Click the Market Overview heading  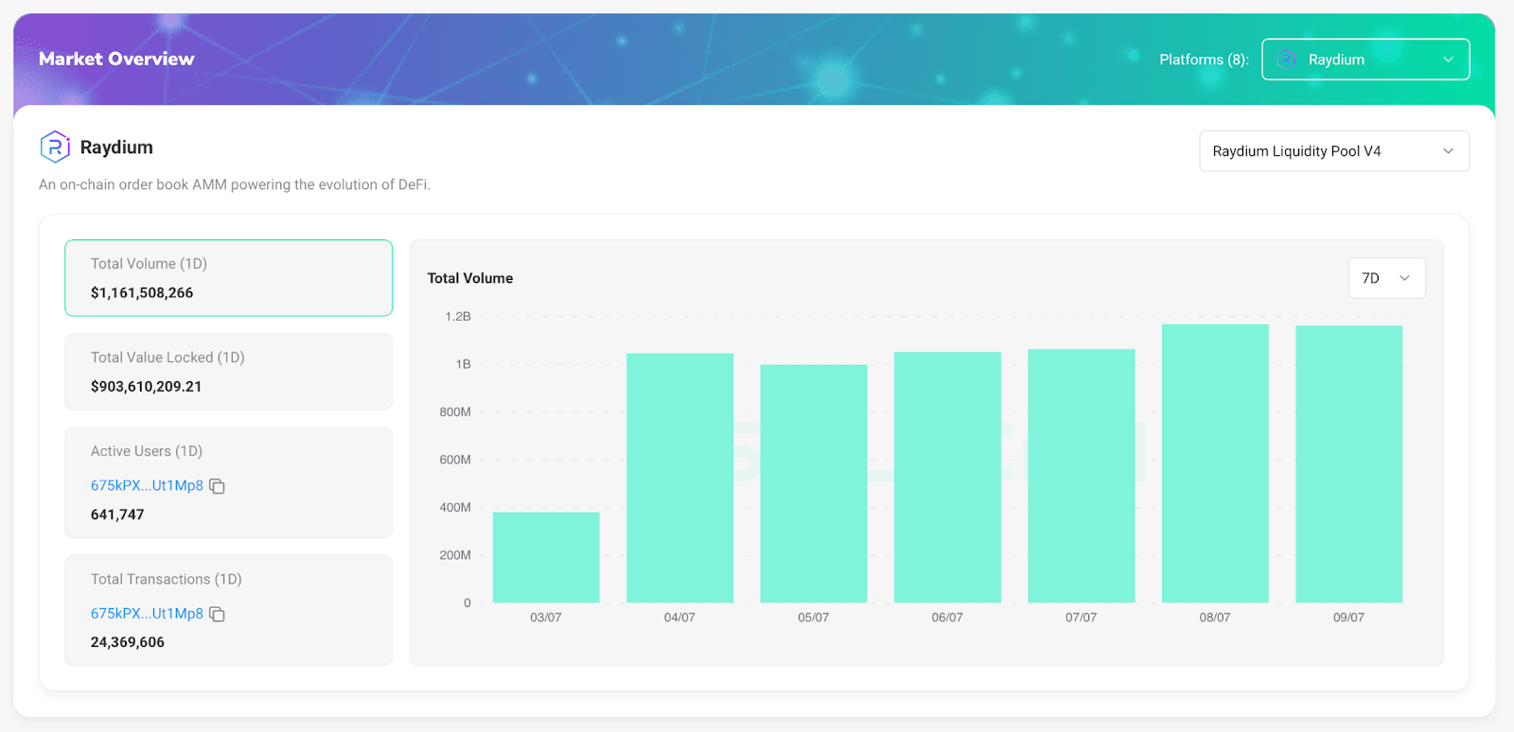pyautogui.click(x=116, y=59)
